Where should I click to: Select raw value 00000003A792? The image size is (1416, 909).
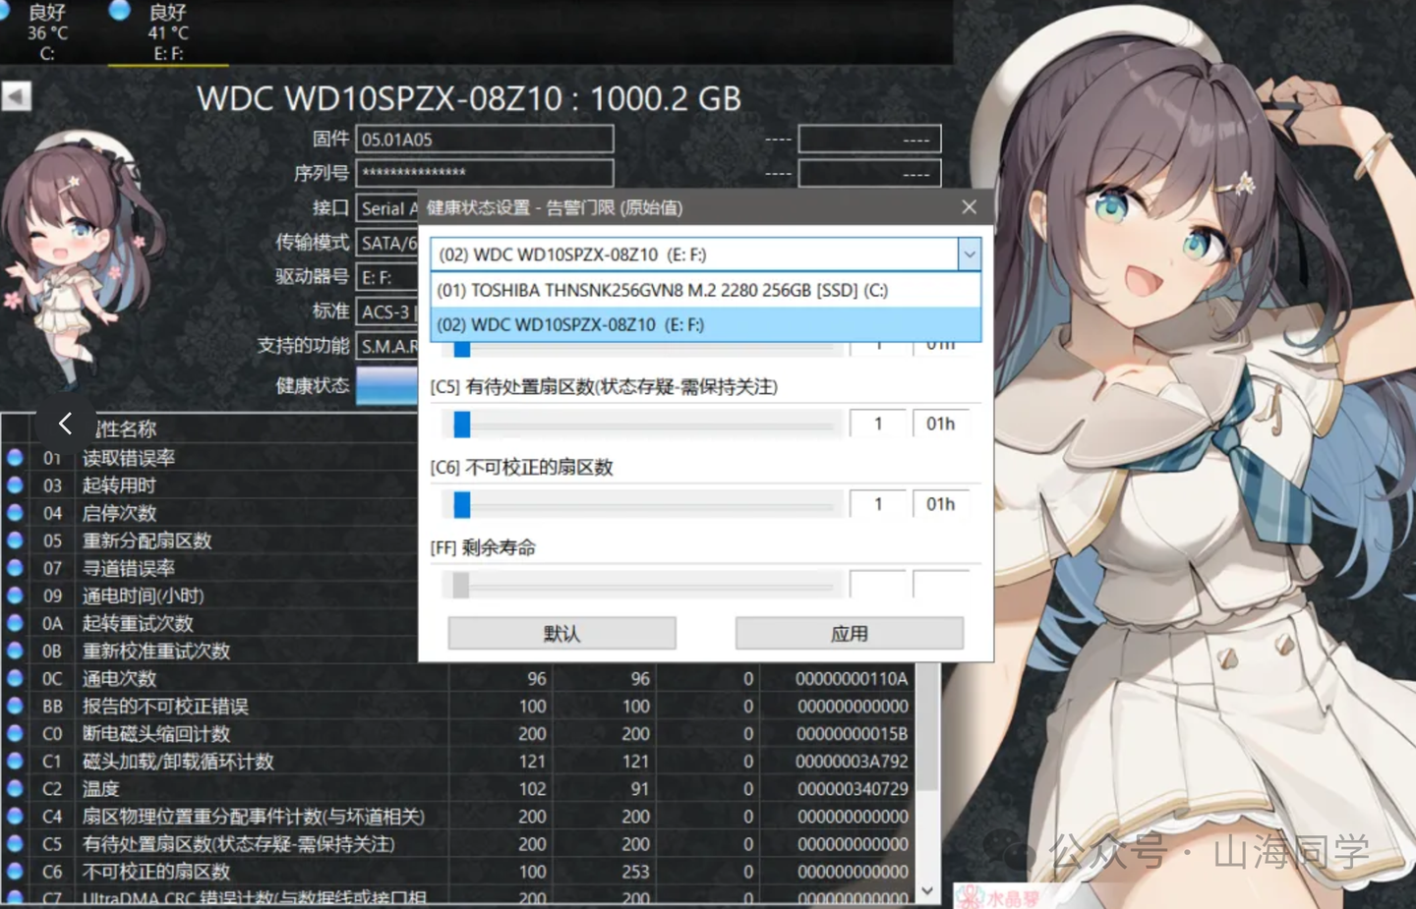pos(852,762)
